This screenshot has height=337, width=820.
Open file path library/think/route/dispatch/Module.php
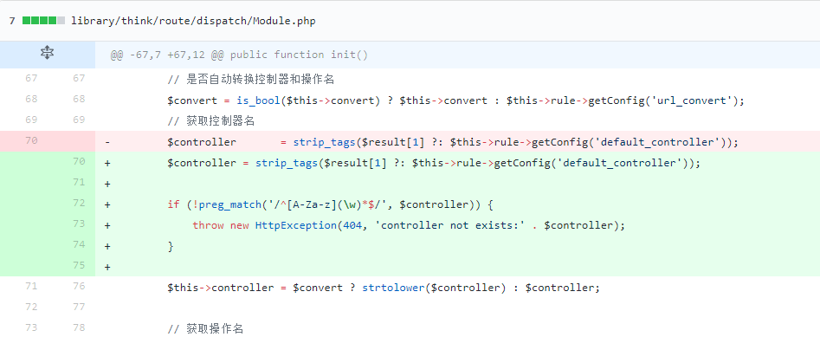tap(193, 21)
